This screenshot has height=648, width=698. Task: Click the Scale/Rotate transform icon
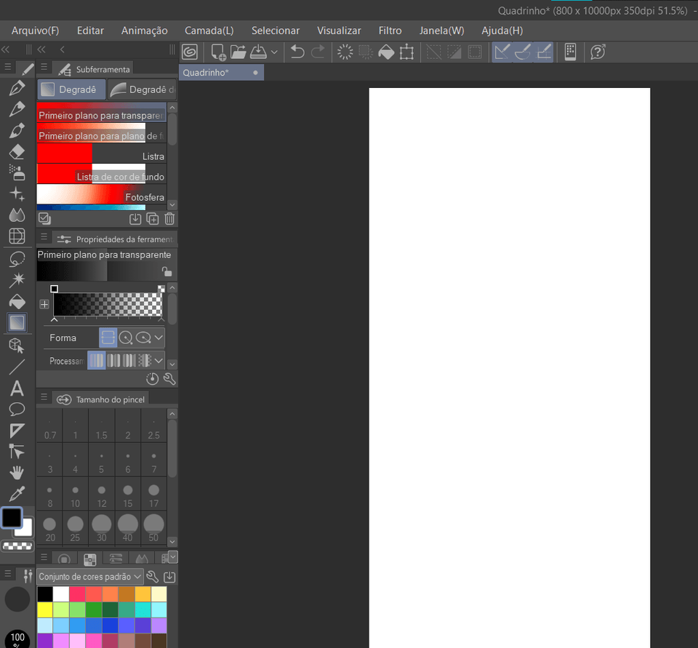click(x=406, y=52)
